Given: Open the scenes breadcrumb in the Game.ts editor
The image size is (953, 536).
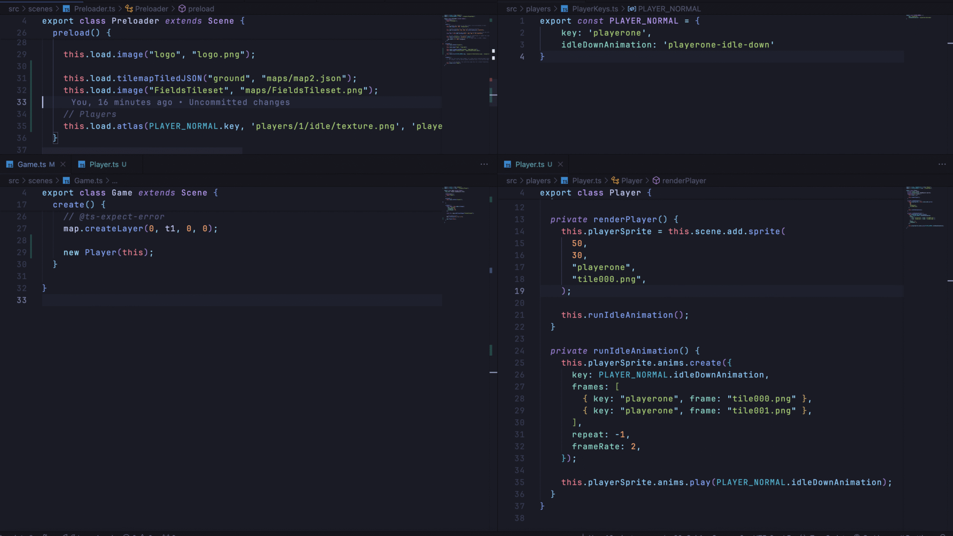Looking at the screenshot, I should pos(40,181).
